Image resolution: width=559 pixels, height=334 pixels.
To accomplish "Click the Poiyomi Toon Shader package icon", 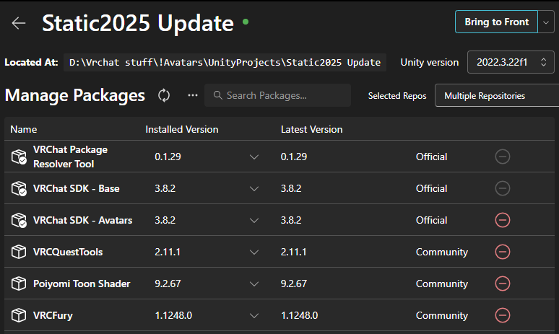I will click(19, 284).
